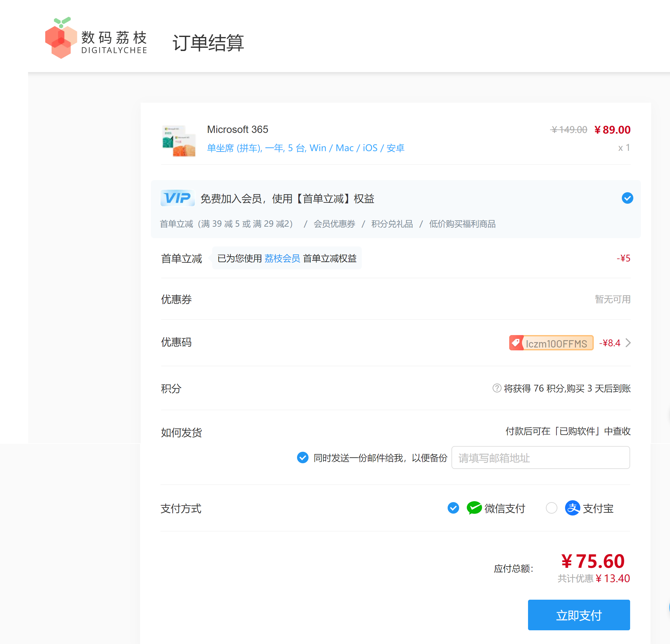Click the ¥75.60 total amount
The width and height of the screenshot is (670, 644).
pos(593,561)
